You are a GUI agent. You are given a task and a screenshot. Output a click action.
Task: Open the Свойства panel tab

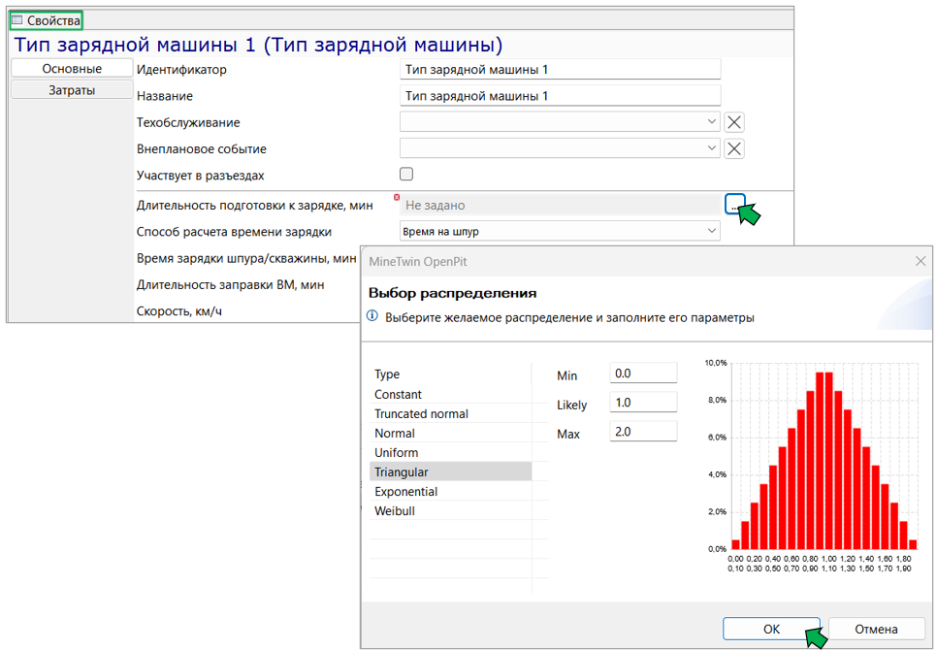46,20
